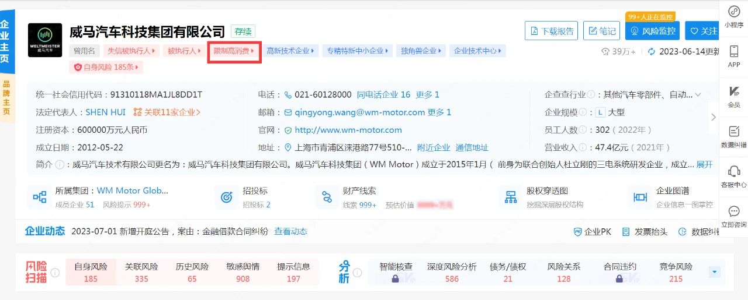Open the 所属集团 WM Motor Glob... link
The width and height of the screenshot is (748, 300).
pos(132,190)
